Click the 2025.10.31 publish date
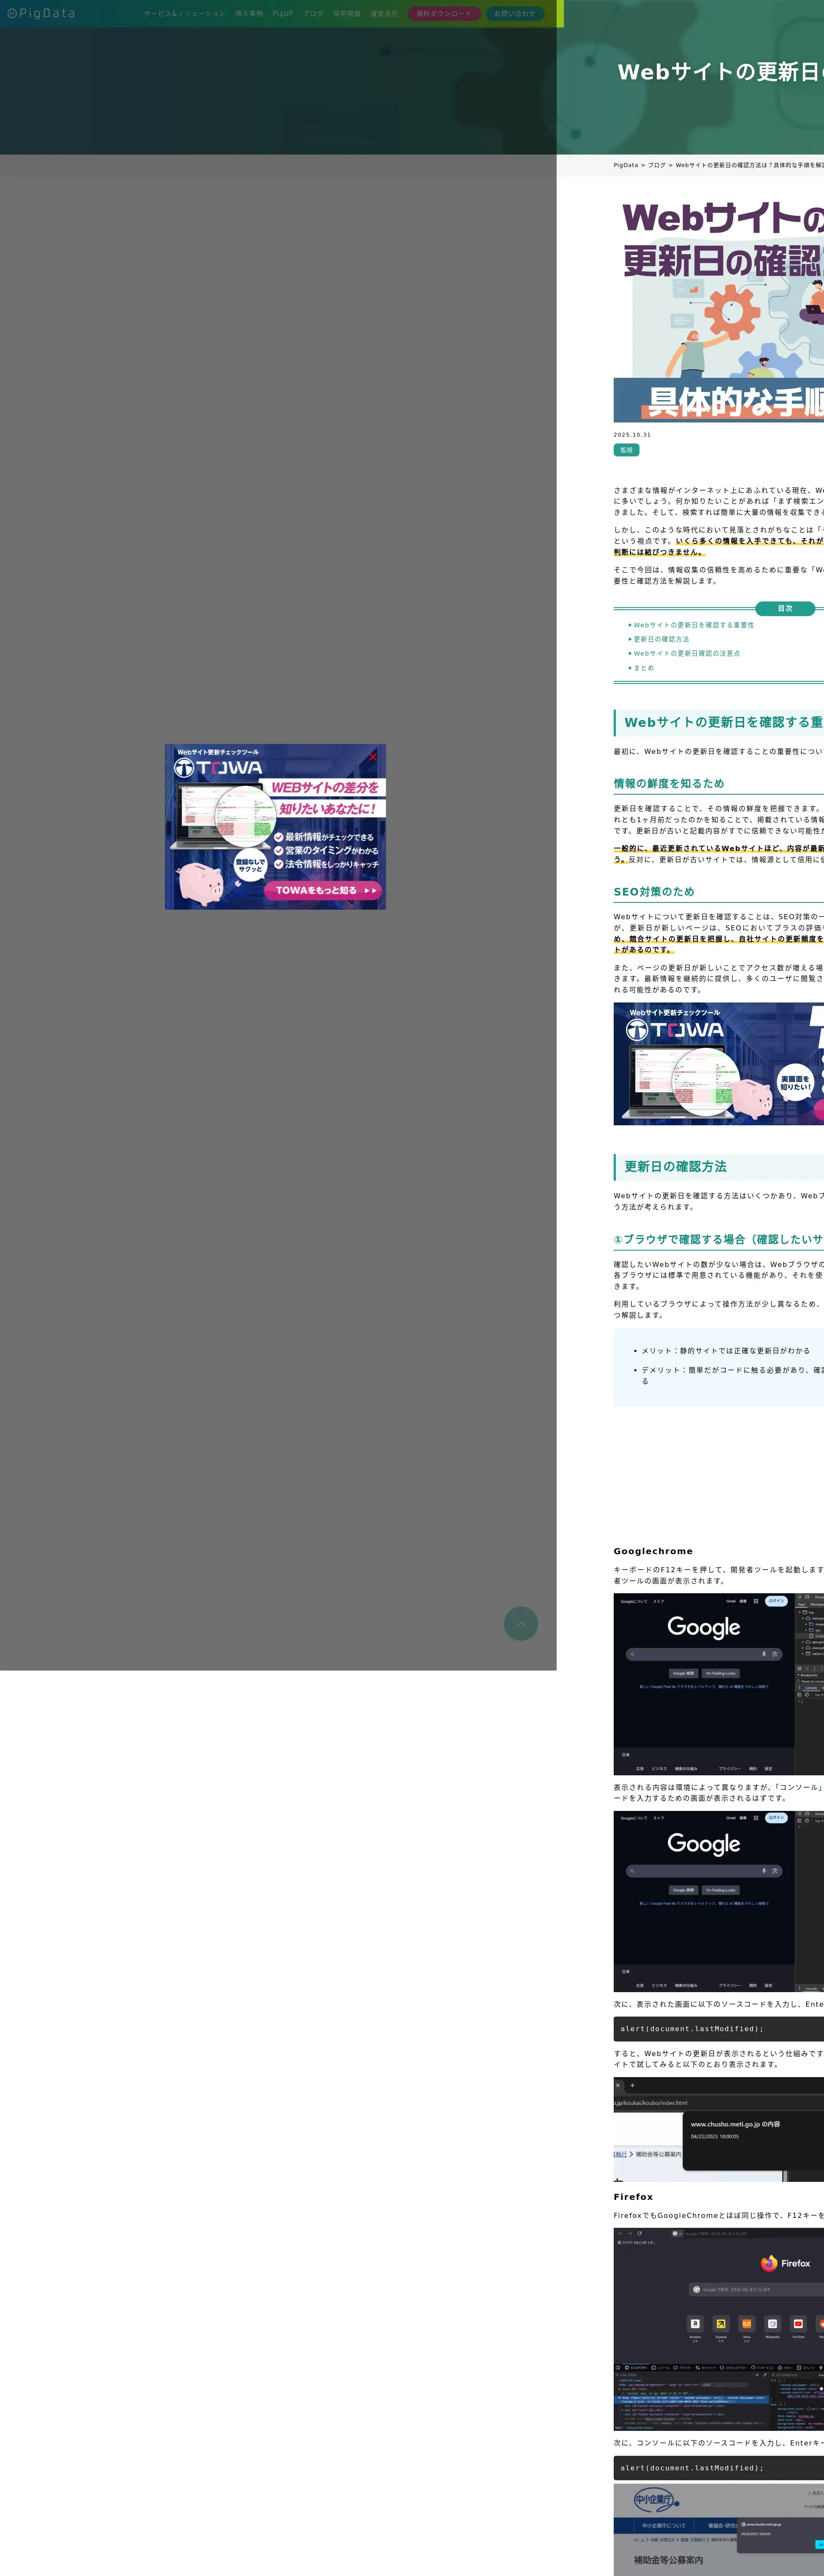824x2576 pixels. [x=632, y=435]
